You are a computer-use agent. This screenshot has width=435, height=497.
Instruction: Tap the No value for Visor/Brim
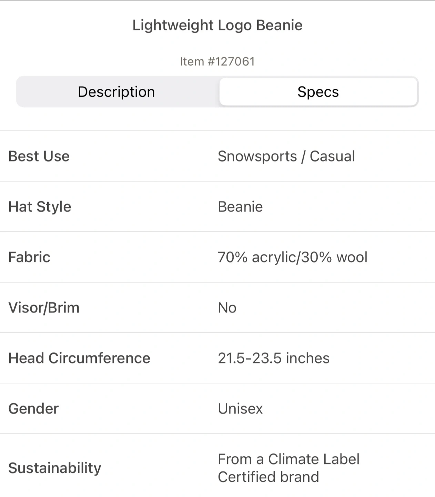point(227,308)
